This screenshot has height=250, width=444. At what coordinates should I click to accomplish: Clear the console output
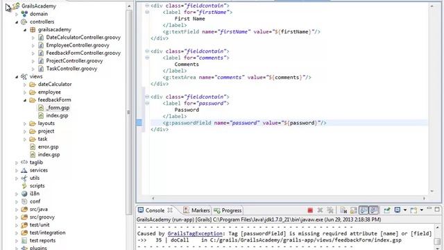click(x=343, y=210)
